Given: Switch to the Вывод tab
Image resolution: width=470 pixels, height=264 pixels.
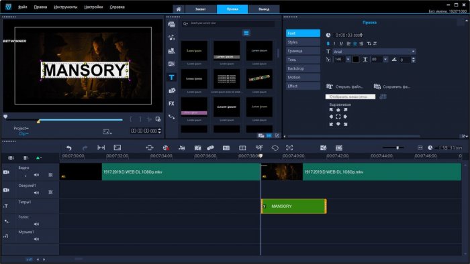Looking at the screenshot, I should click(264, 9).
